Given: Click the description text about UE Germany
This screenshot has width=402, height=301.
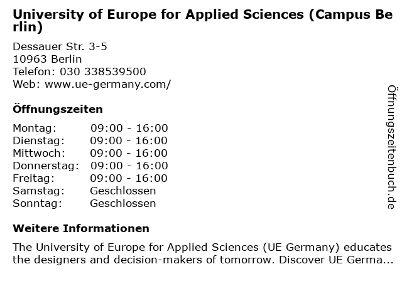Looking at the screenshot, I should [203, 253].
